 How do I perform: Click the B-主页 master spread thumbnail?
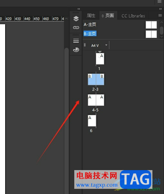coord(151,34)
